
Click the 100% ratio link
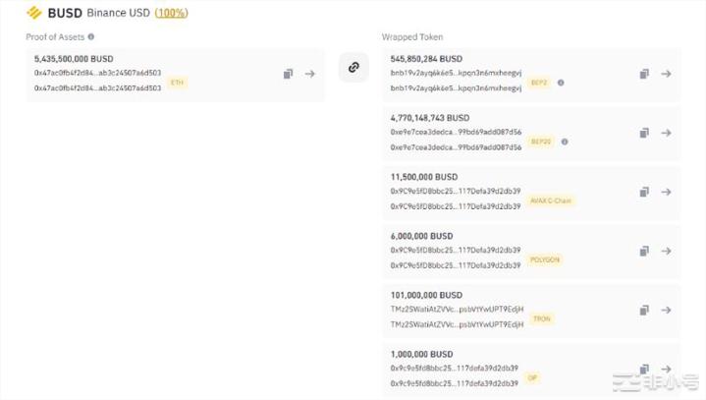click(x=170, y=13)
